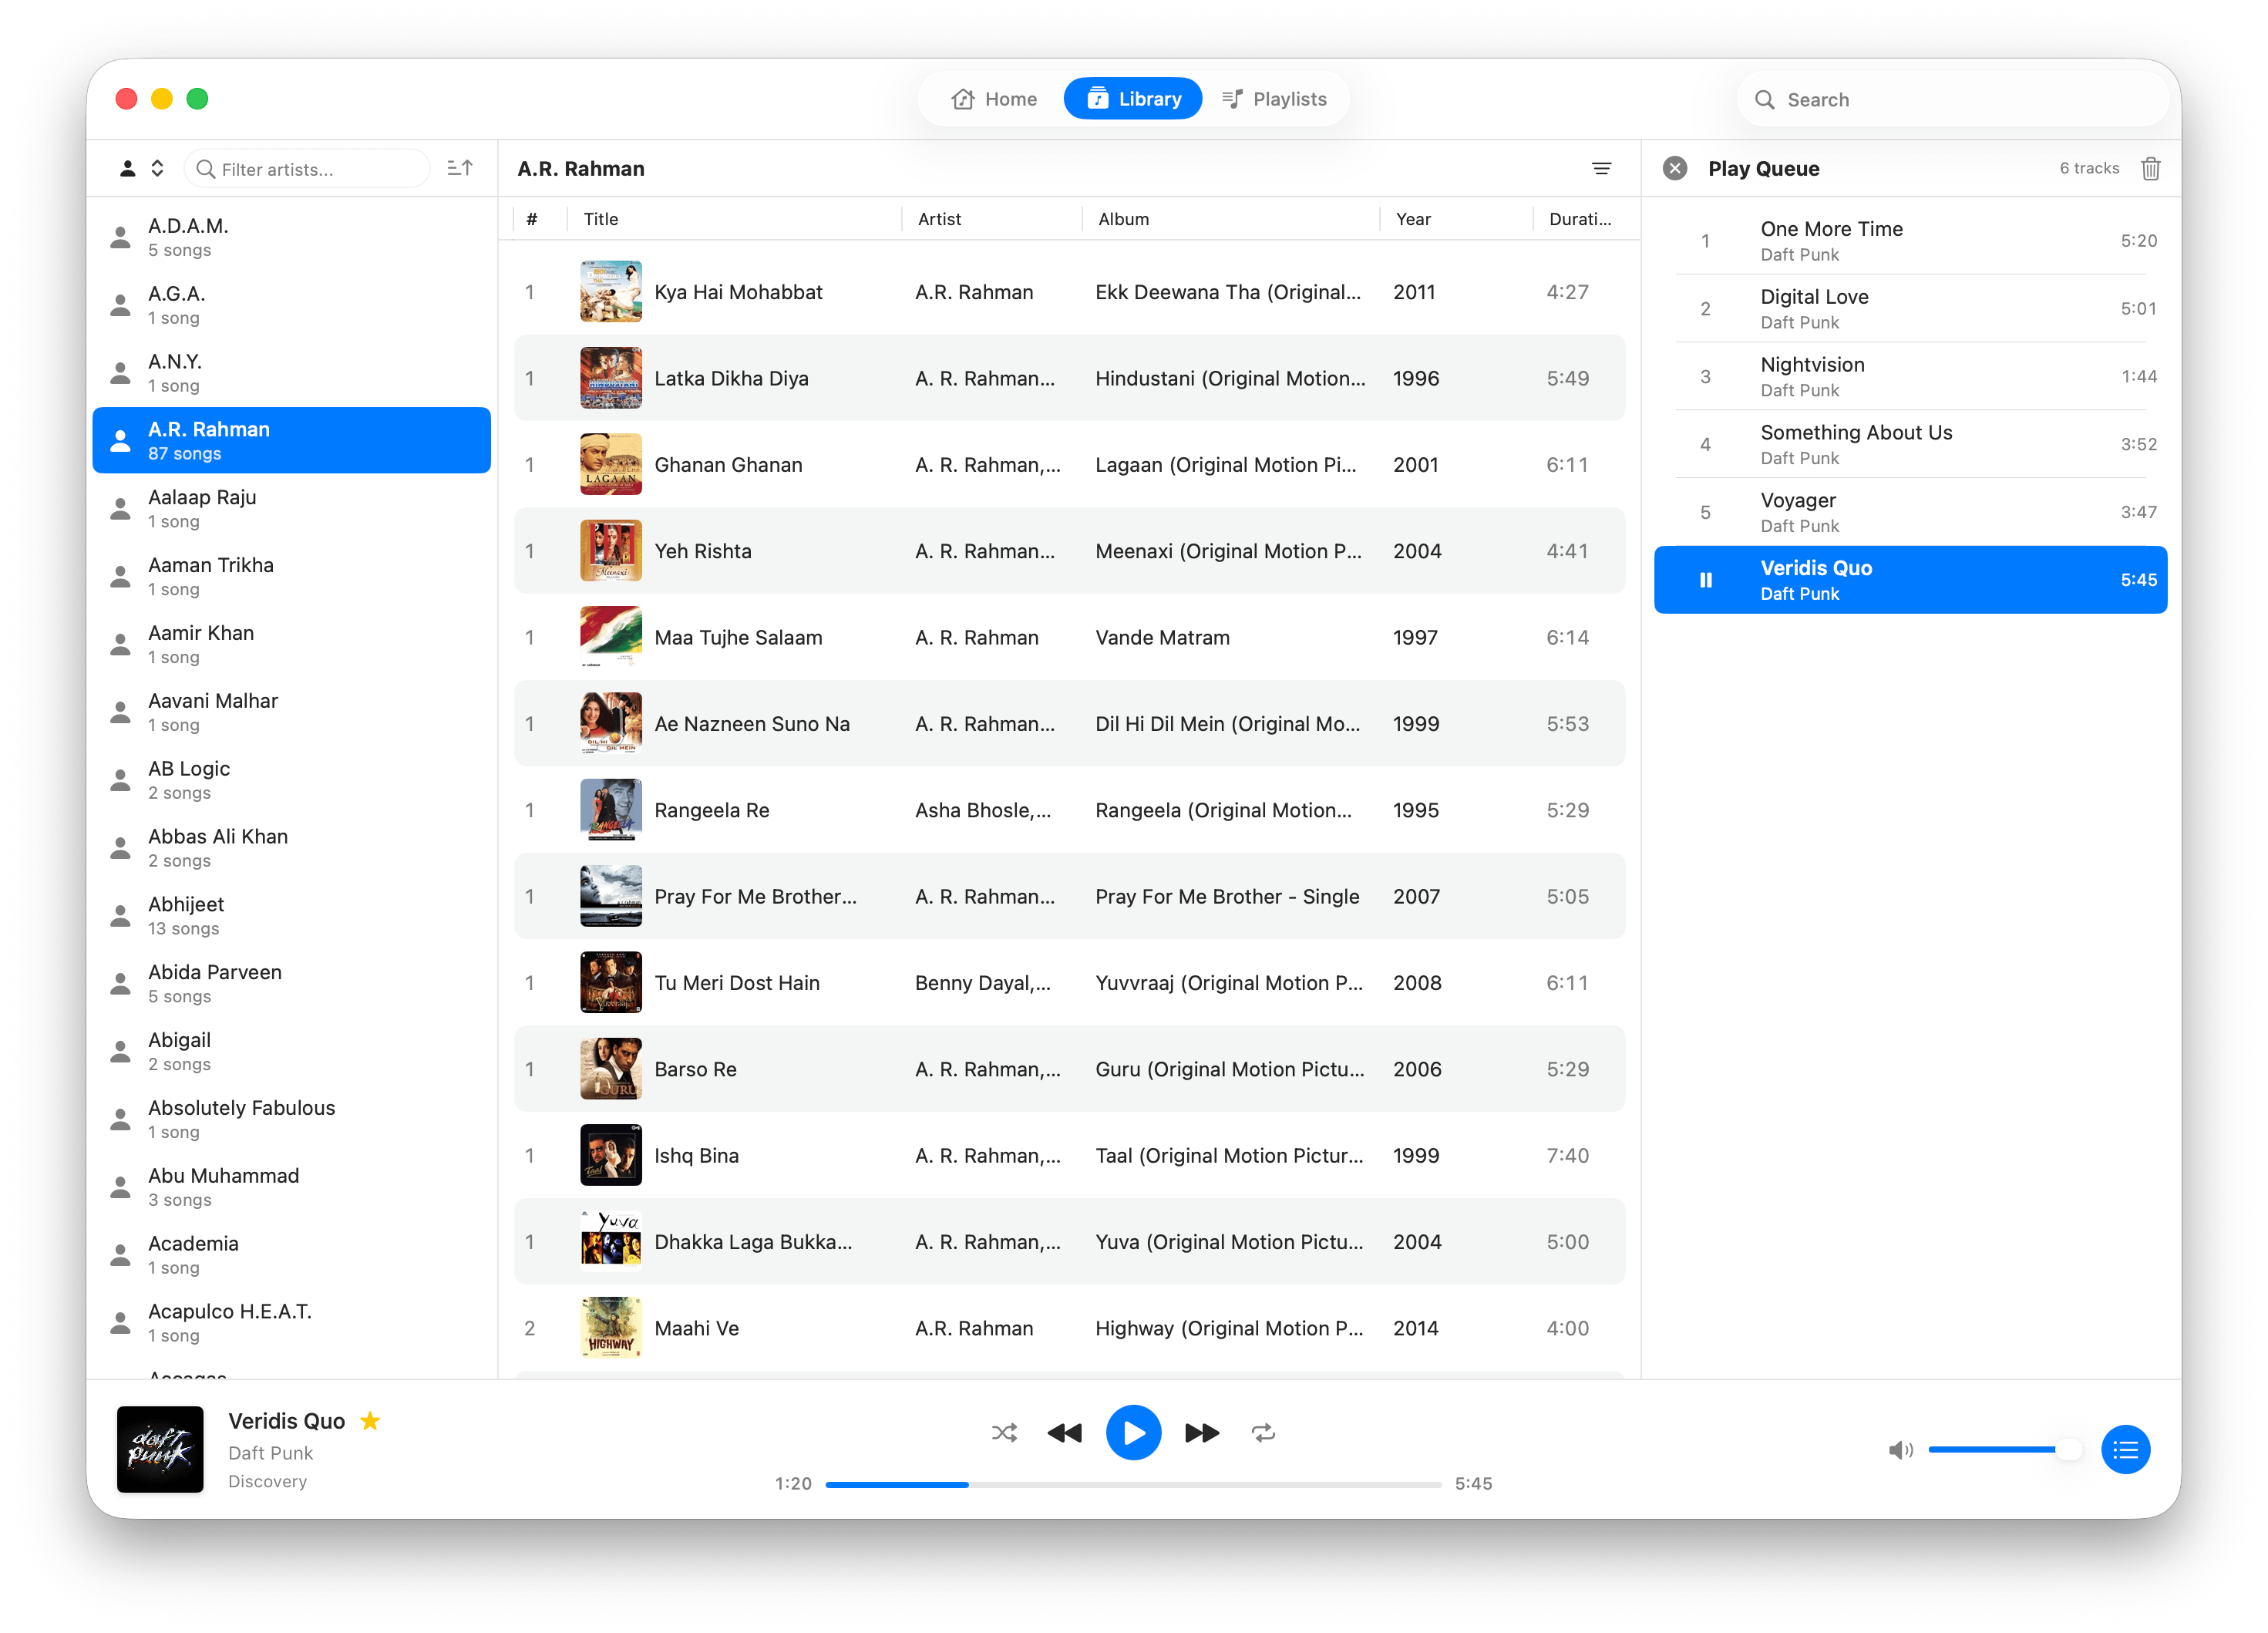The image size is (2268, 1633).
Task: Select artist Abida Parveen
Action: [292, 984]
